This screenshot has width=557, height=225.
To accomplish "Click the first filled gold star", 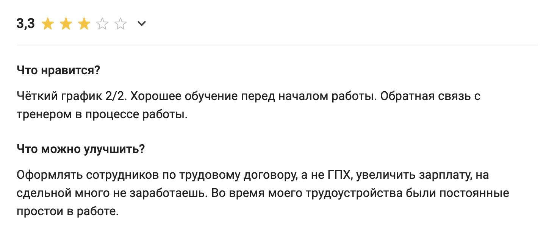I will click(47, 24).
